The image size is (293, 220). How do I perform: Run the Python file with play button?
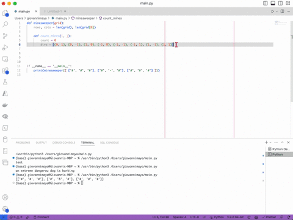[x=272, y=12]
